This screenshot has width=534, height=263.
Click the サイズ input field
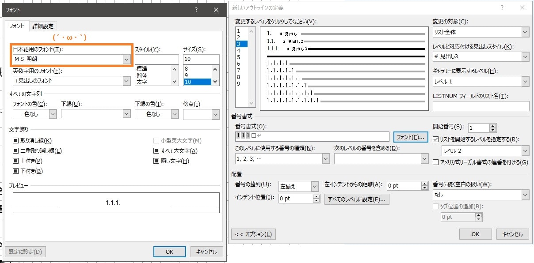(x=201, y=59)
